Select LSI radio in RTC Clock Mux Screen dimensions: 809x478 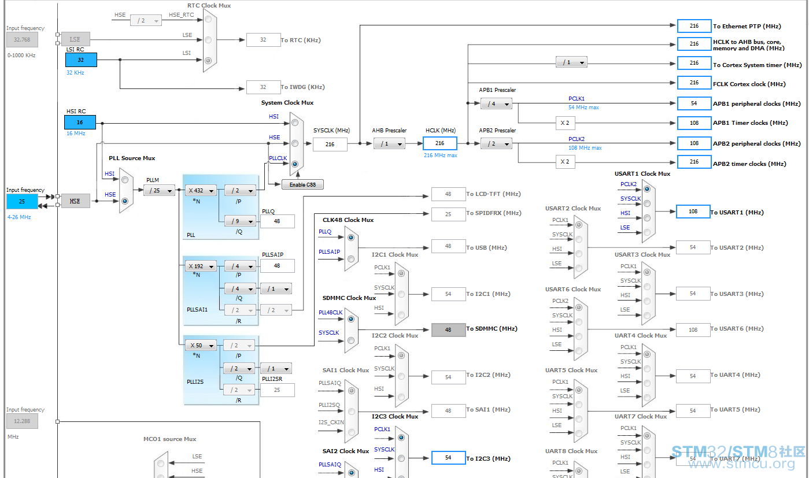click(208, 60)
